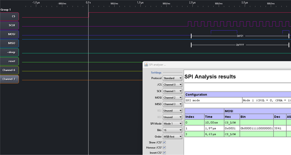Click the 0x0f01 hex cell
This screenshot has width=291, height=155.
232,128
